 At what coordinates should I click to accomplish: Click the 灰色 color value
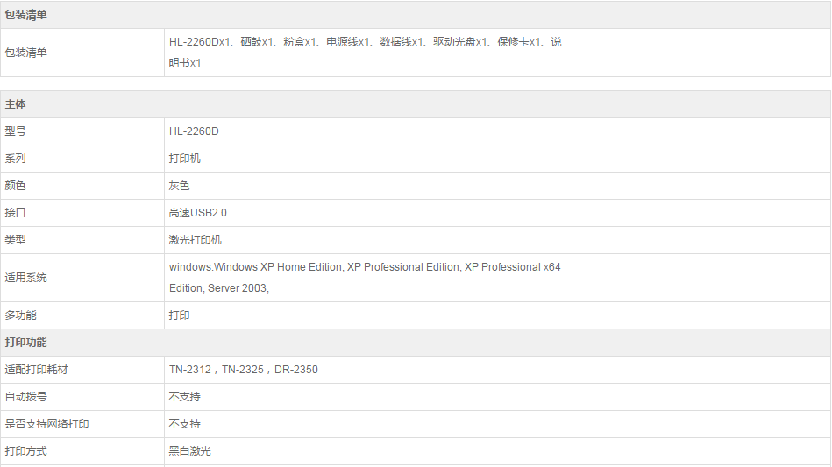pyautogui.click(x=180, y=186)
